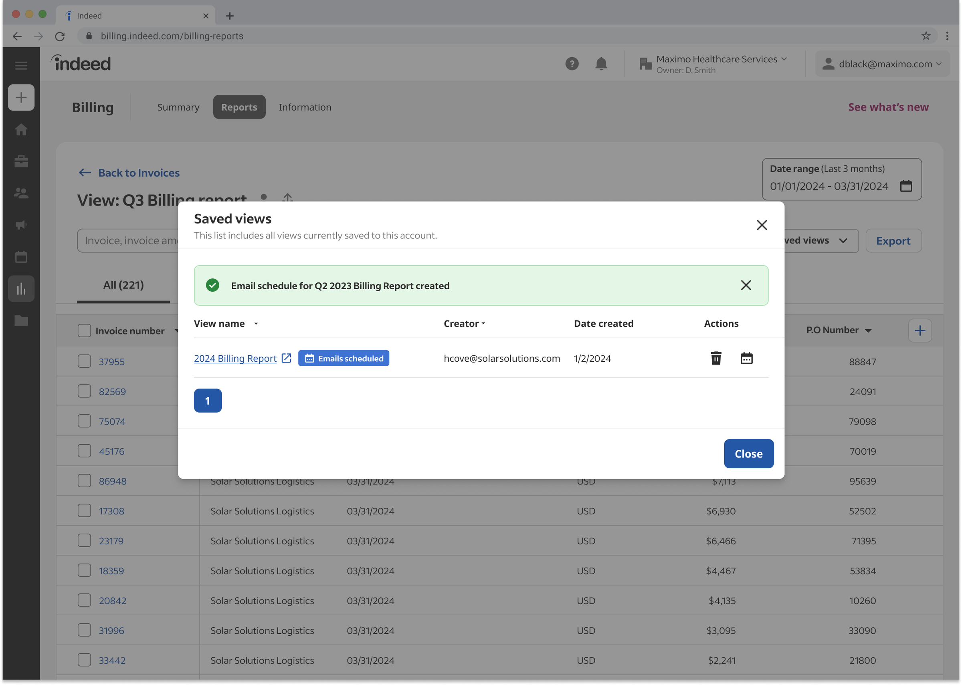
Task: Click the Invoice number column header
Action: pyautogui.click(x=129, y=331)
